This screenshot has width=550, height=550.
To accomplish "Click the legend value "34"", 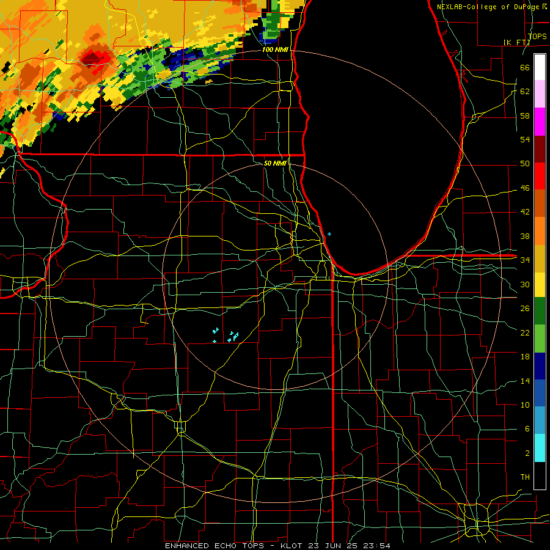I will 525,260.
